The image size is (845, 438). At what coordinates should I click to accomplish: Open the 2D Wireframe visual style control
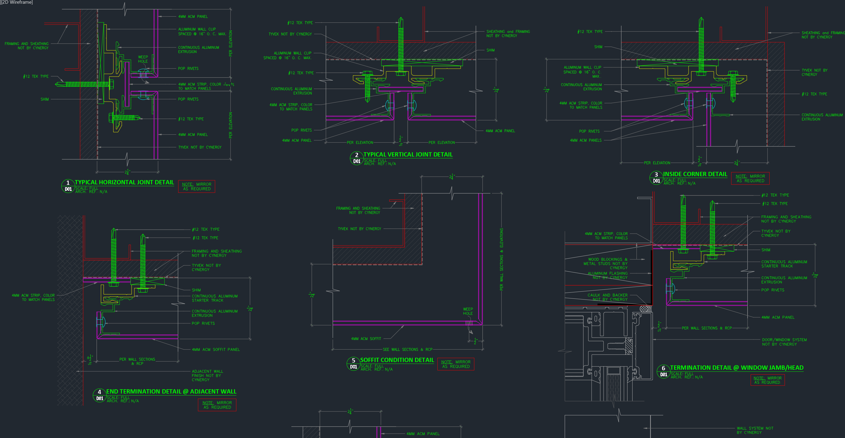(x=18, y=2)
